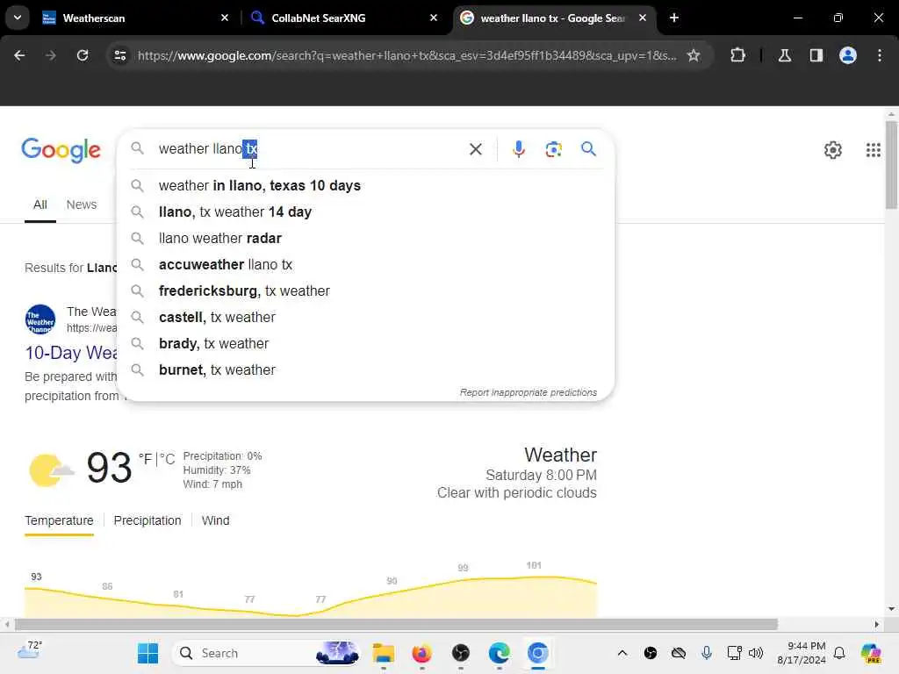Screen dimensions: 899x674
Task: Click The Weather Channel site logo
Action: pyautogui.click(x=40, y=319)
